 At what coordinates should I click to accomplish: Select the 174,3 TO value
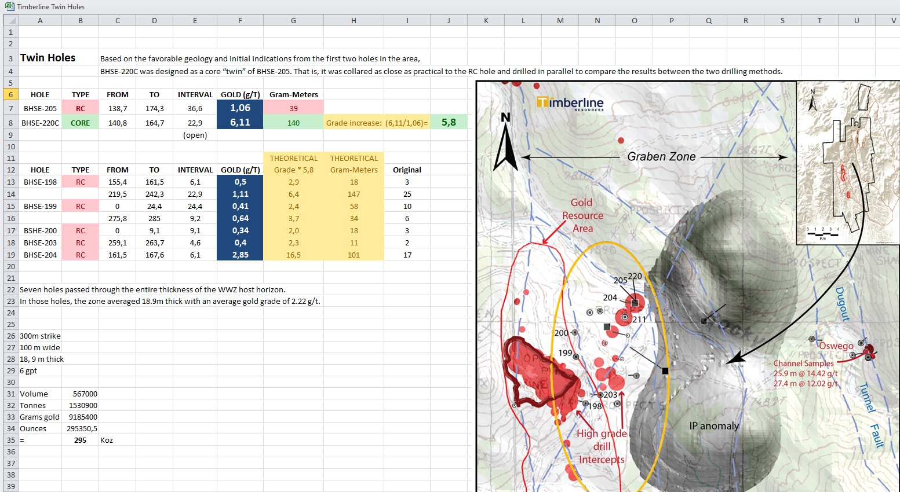pyautogui.click(x=154, y=108)
